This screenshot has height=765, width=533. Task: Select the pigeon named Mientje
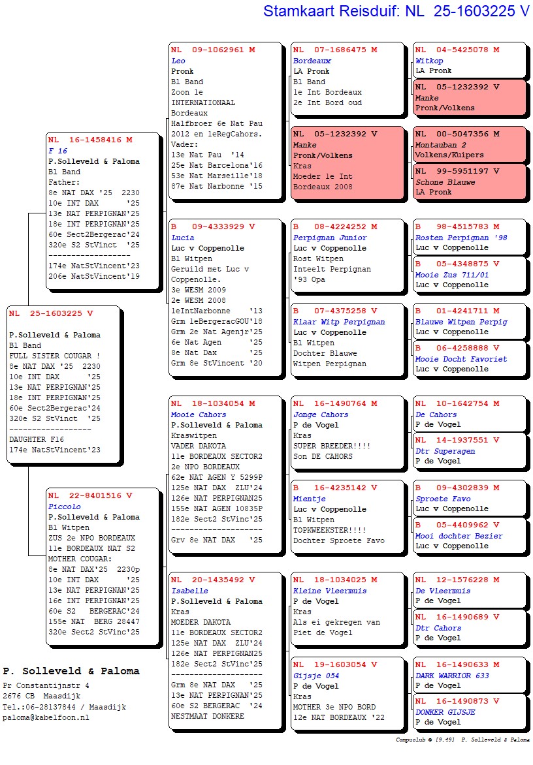(x=308, y=499)
